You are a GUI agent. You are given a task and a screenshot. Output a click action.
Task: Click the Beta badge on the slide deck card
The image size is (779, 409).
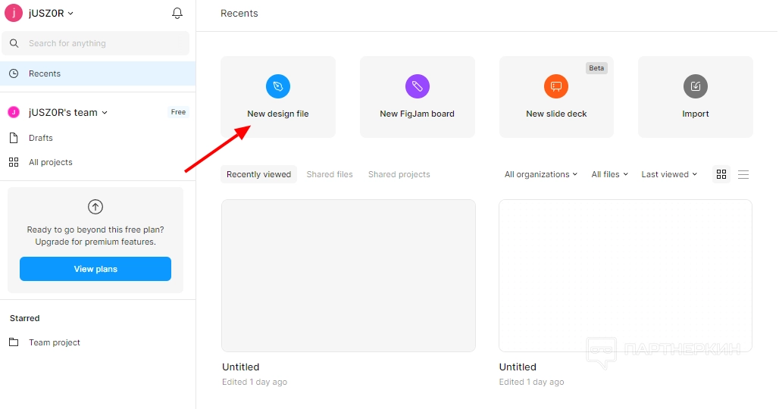(x=596, y=68)
